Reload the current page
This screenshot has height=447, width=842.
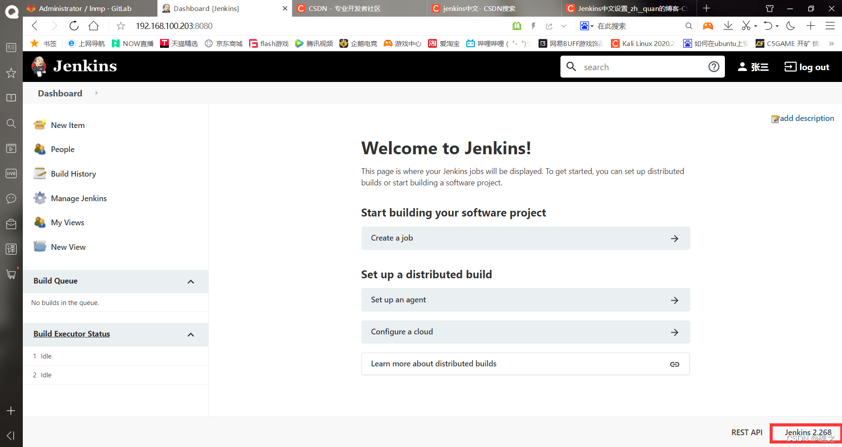click(74, 26)
